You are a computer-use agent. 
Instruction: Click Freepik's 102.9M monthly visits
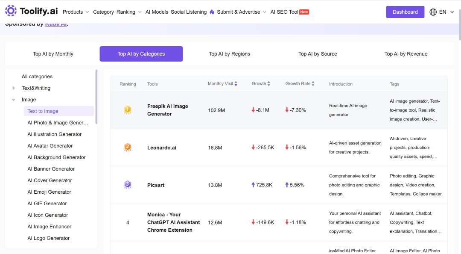click(x=216, y=110)
